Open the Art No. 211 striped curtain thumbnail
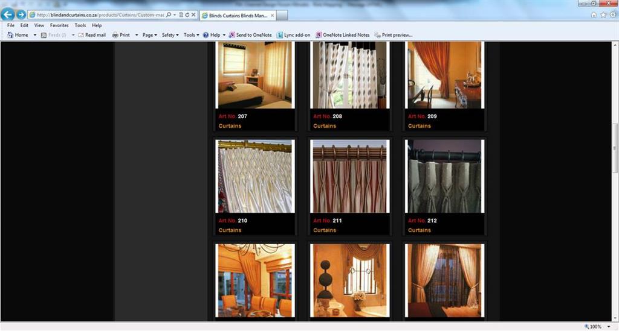The width and height of the screenshot is (619, 331). pos(350,176)
